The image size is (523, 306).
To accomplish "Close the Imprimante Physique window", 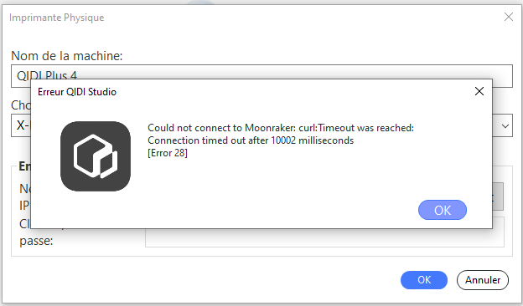I will click(508, 17).
